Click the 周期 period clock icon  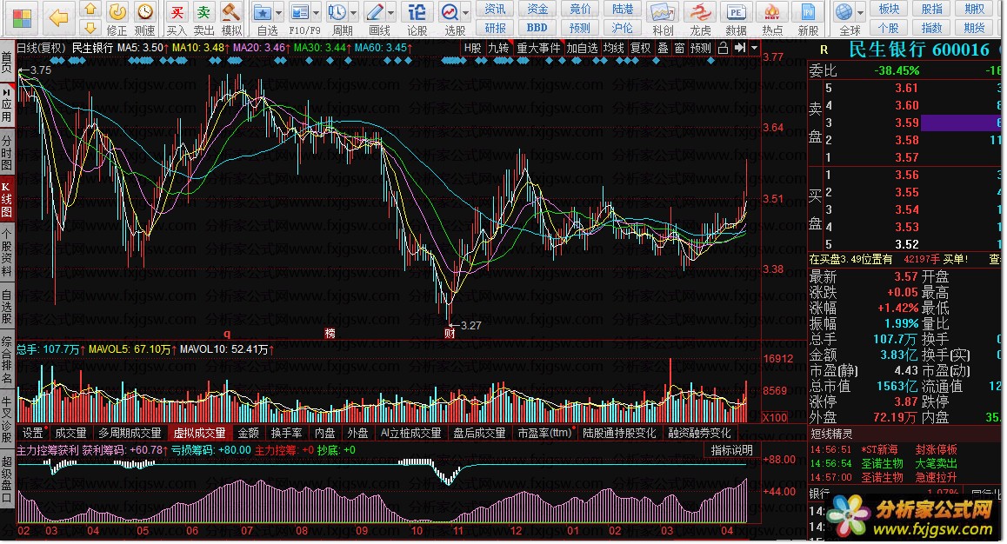[337, 12]
